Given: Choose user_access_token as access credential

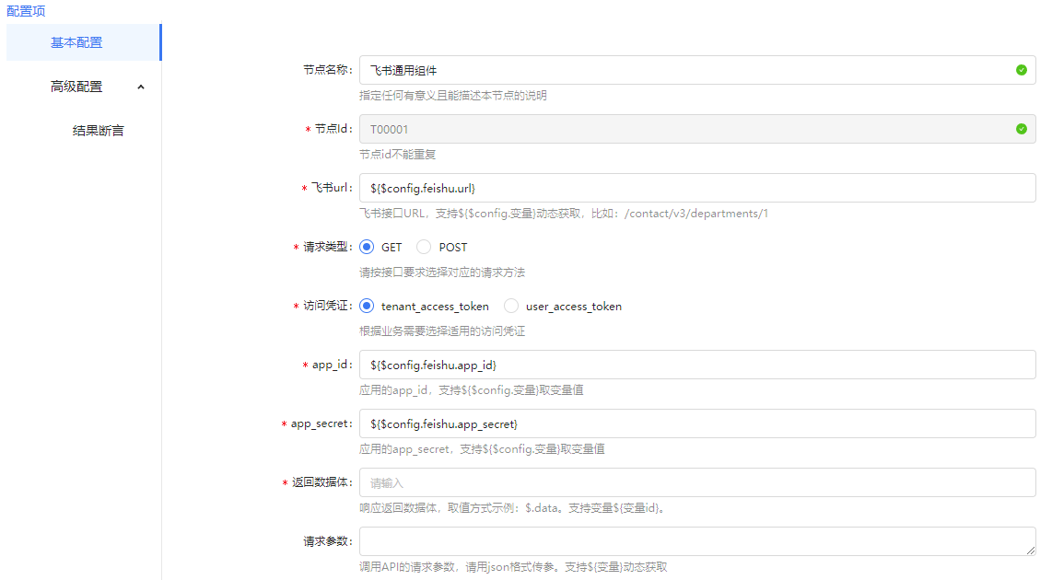Looking at the screenshot, I should coord(511,306).
